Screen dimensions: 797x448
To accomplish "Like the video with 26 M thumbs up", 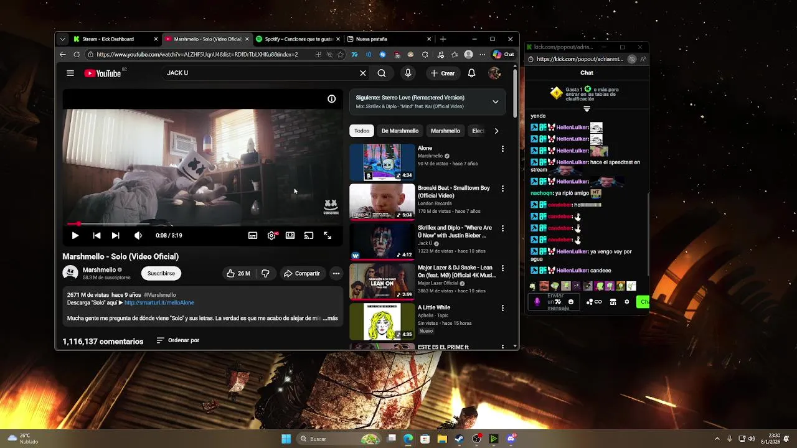I will click(238, 273).
